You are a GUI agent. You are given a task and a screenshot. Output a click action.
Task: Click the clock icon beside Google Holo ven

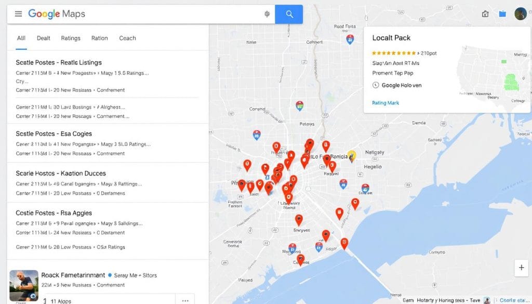click(x=376, y=85)
